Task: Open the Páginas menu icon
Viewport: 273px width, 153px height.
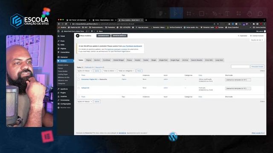Action: pyautogui.click(x=58, y=48)
